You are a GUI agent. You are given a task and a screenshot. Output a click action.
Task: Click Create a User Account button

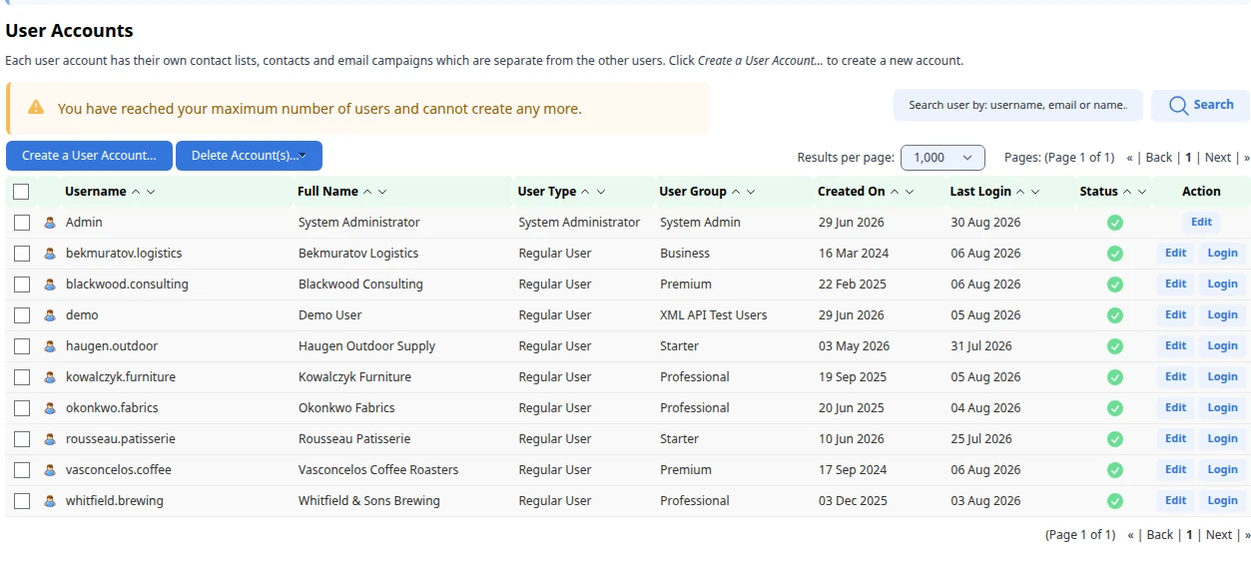click(x=89, y=156)
